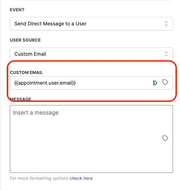Click the 'For more formatting options' hint text

[x=39, y=178]
